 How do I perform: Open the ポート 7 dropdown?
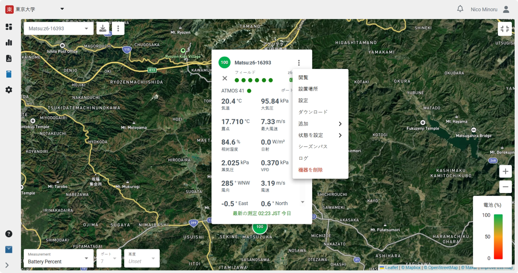click(109, 258)
